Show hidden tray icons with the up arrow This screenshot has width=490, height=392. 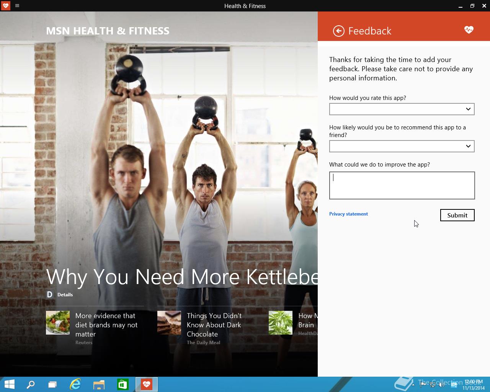point(413,385)
